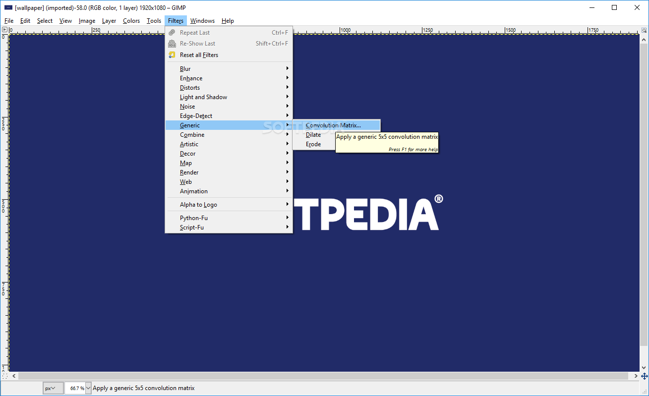The width and height of the screenshot is (649, 396).
Task: Open the Tools menu
Action: click(154, 21)
